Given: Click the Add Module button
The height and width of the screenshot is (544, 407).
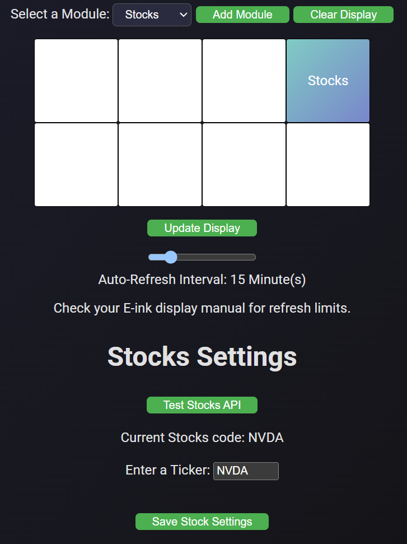Looking at the screenshot, I should click(242, 15).
